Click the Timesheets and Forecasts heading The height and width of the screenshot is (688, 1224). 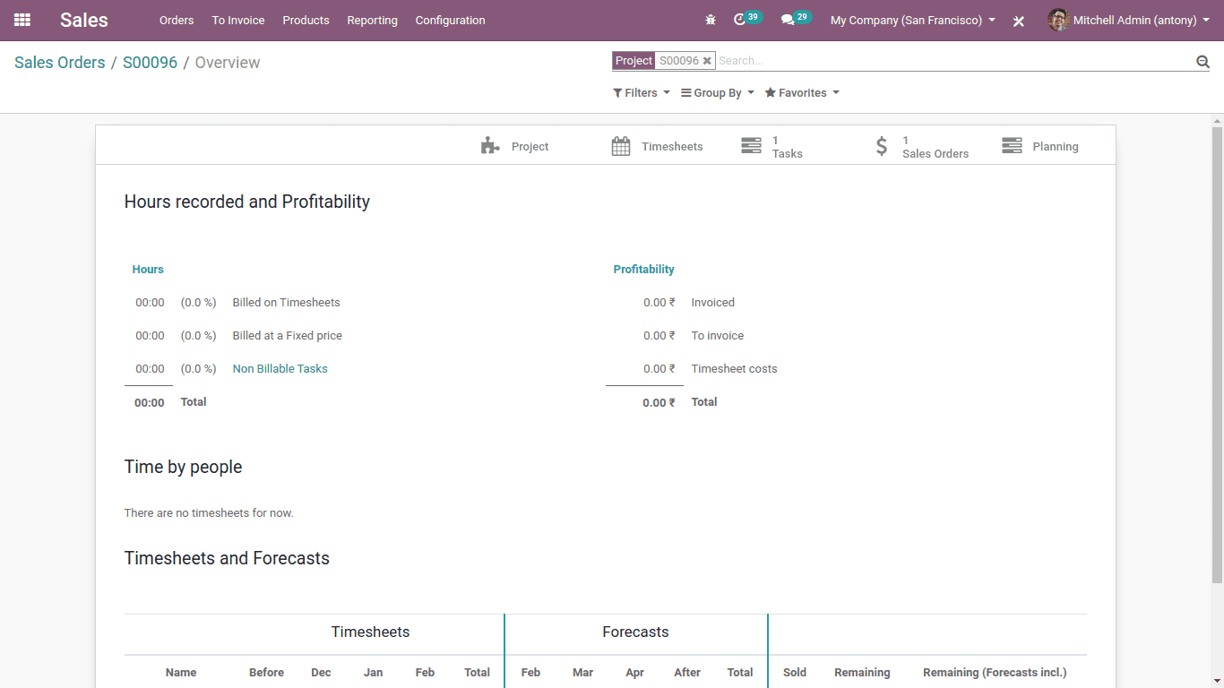click(227, 559)
